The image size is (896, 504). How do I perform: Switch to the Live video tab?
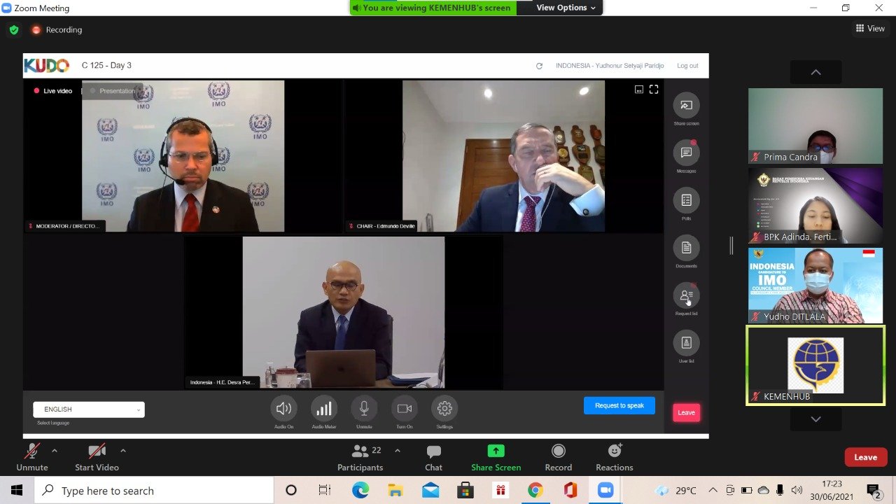pos(53,91)
